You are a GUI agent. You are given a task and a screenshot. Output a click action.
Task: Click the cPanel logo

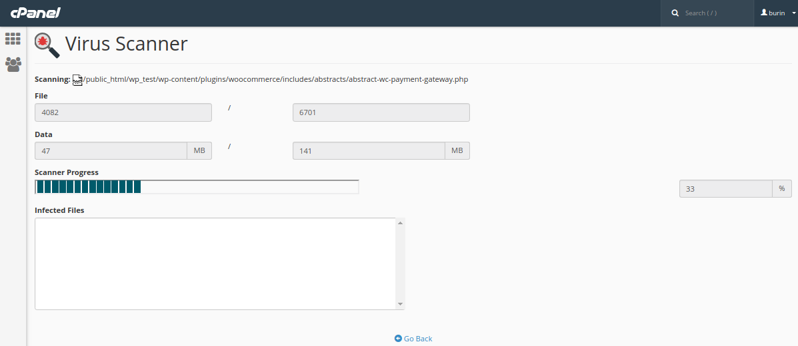pyautogui.click(x=35, y=13)
